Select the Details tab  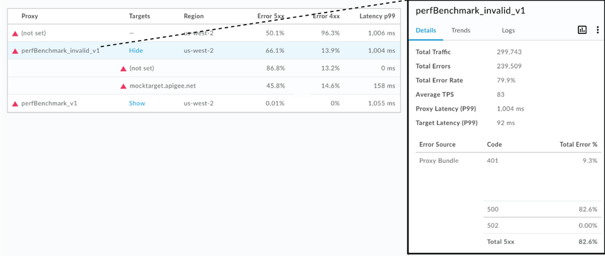coord(426,30)
